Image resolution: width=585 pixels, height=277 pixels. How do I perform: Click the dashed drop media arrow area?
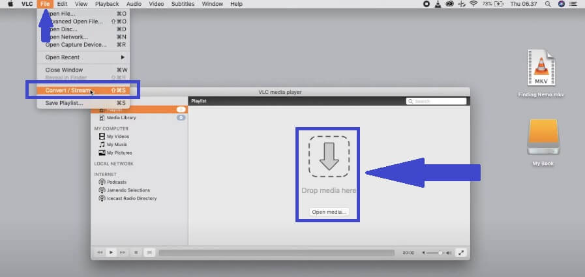point(329,156)
